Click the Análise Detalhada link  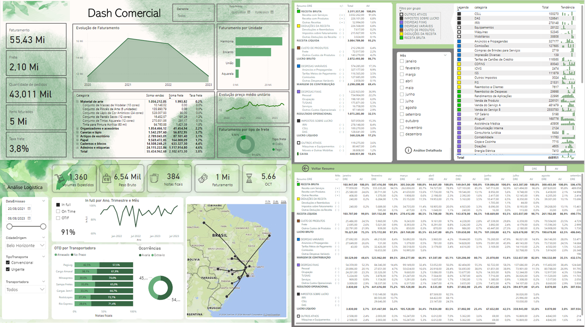[428, 150]
